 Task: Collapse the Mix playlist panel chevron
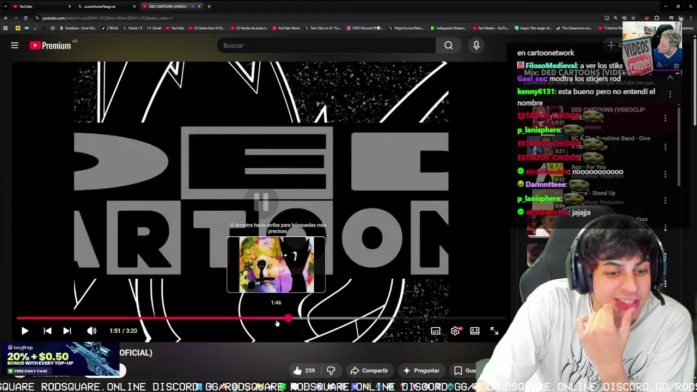(x=670, y=78)
